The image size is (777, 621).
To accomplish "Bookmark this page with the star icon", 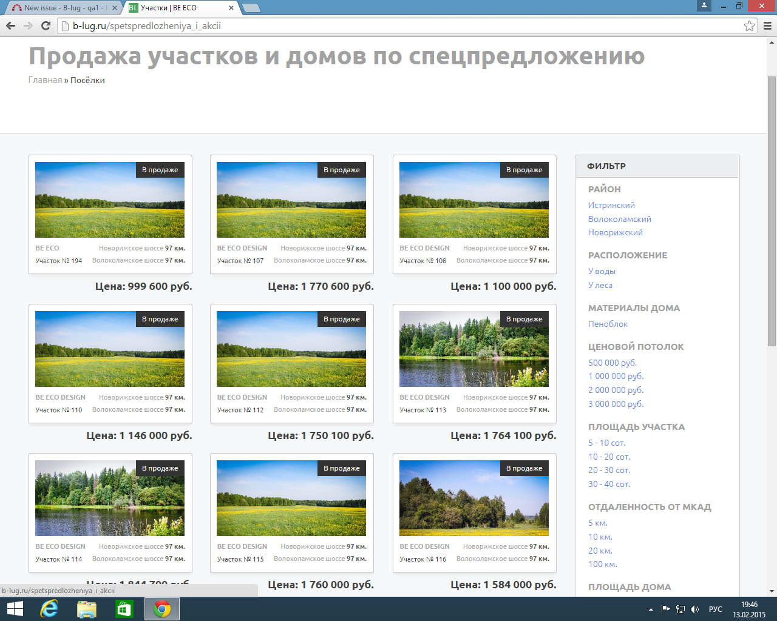I will click(x=749, y=25).
